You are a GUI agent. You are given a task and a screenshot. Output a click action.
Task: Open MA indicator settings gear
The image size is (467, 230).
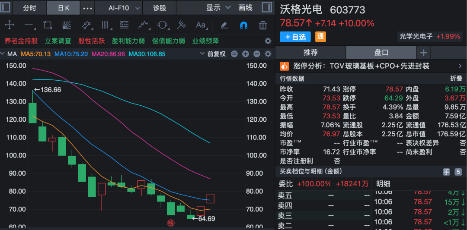coord(268,54)
